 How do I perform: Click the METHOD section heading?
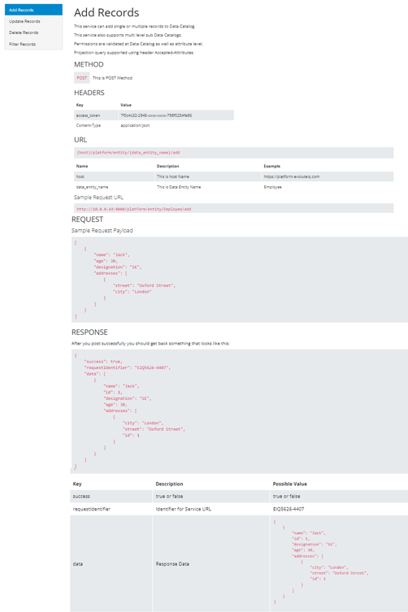click(x=89, y=64)
